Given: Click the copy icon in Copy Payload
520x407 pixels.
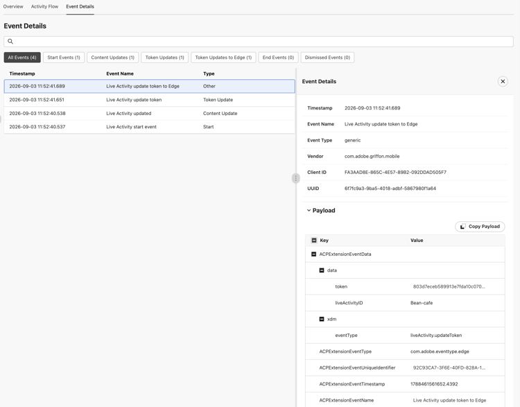Looking at the screenshot, I should 463,227.
